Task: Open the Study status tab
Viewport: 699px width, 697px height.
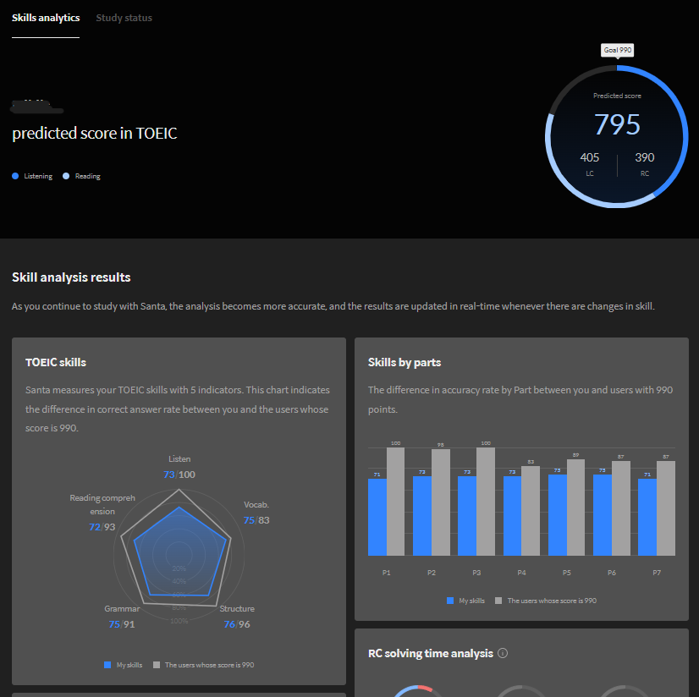Action: [x=124, y=18]
